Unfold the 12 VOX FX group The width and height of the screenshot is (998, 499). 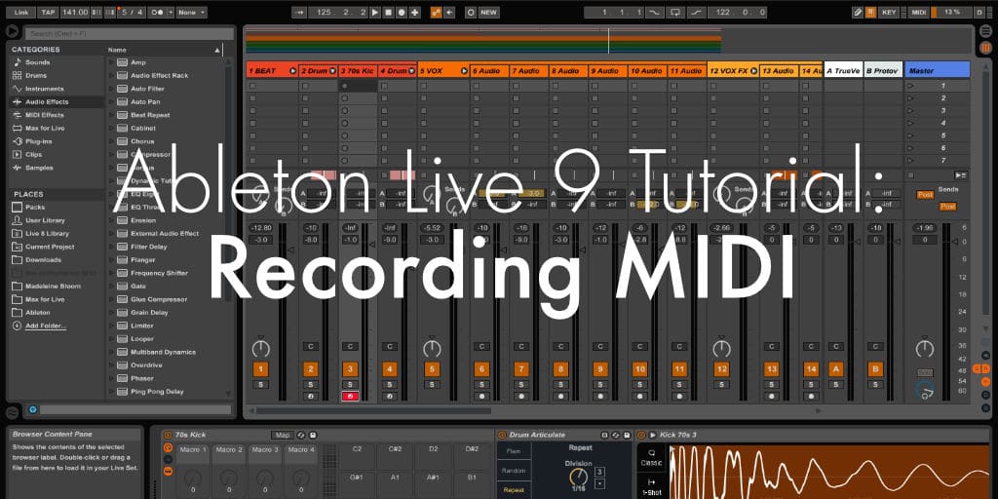coord(753,71)
